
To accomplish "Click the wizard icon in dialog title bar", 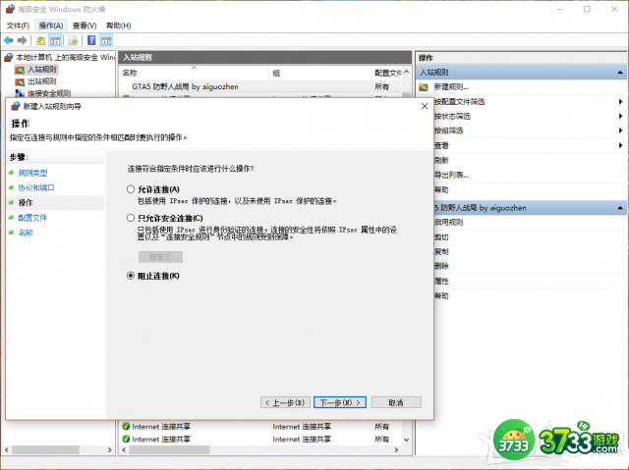I will (x=16, y=106).
